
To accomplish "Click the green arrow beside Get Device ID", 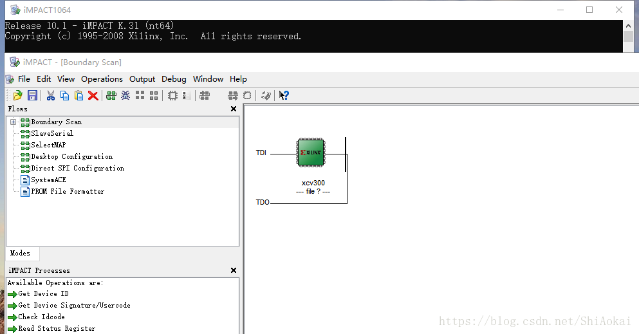I will point(12,294).
